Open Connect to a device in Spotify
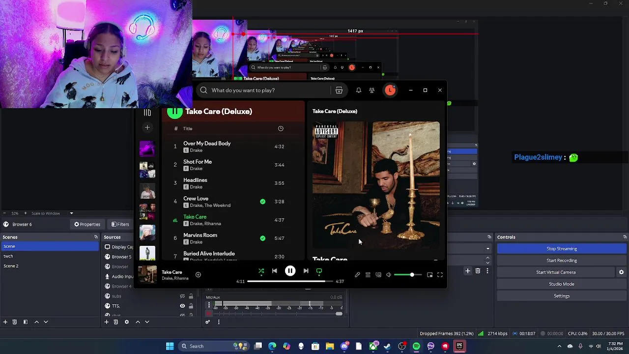 pyautogui.click(x=378, y=275)
